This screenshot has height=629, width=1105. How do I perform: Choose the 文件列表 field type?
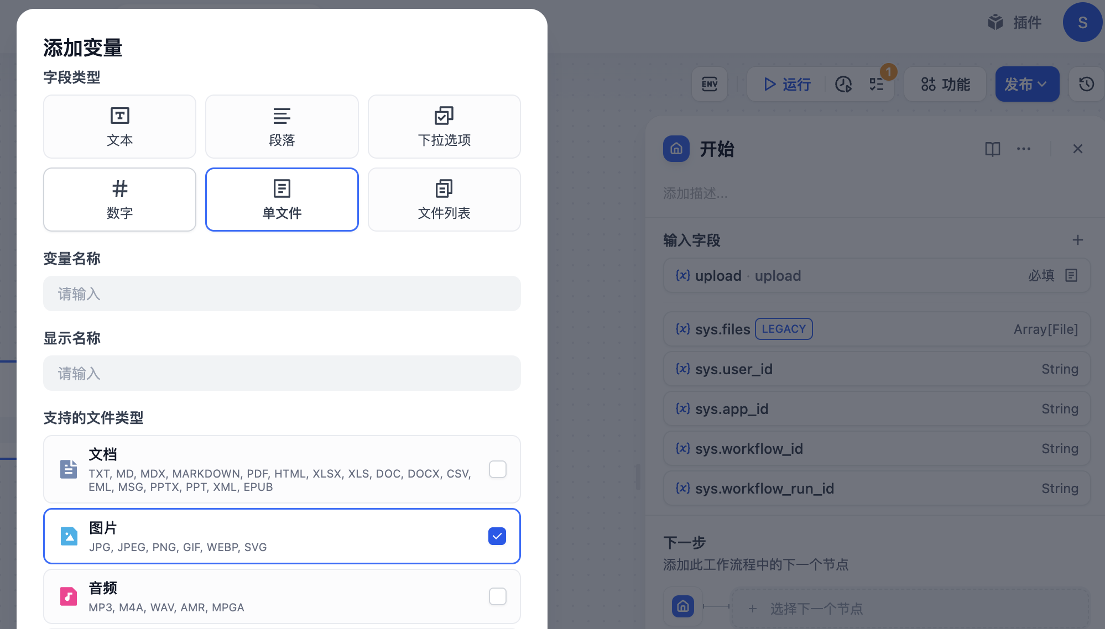[444, 200]
